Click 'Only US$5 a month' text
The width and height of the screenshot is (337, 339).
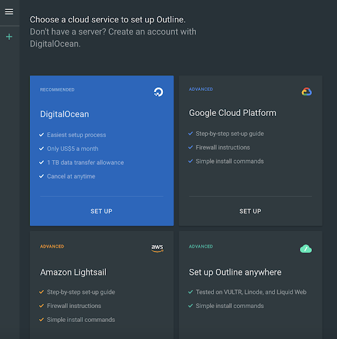coord(73,149)
